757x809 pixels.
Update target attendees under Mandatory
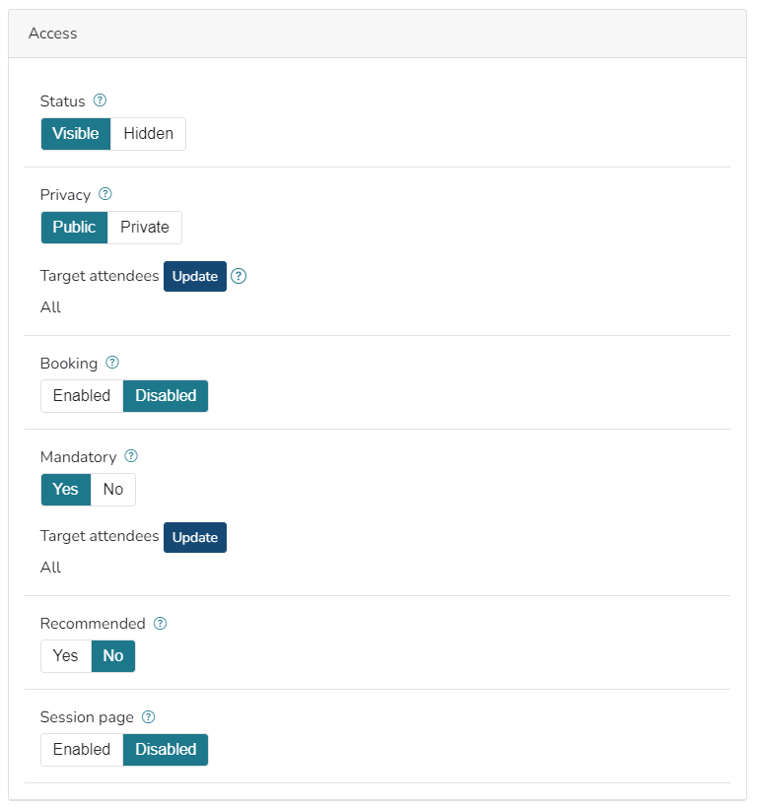[x=195, y=537]
